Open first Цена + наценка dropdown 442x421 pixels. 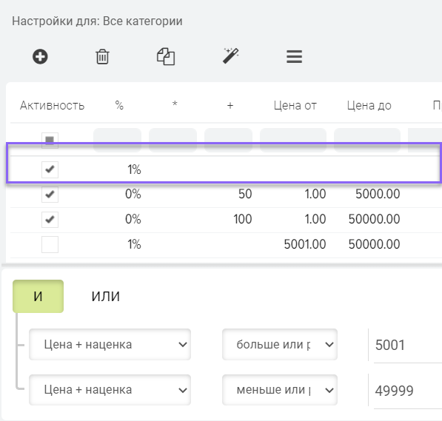coord(110,344)
